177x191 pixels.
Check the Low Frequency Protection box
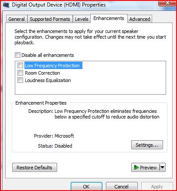click(x=20, y=66)
